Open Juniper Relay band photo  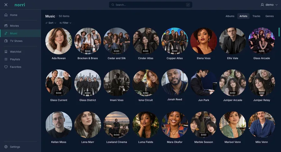(262, 83)
